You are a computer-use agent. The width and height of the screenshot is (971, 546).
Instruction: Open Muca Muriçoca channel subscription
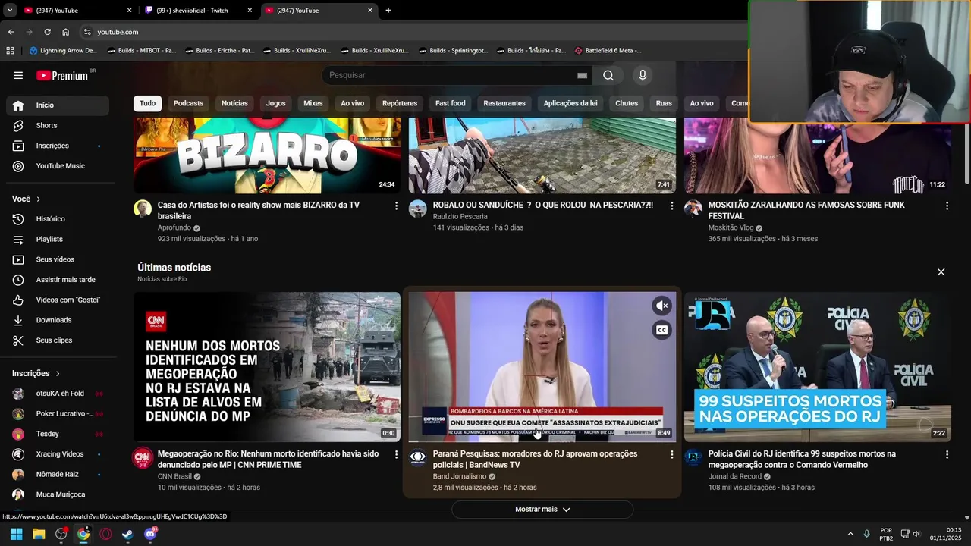[x=58, y=494]
